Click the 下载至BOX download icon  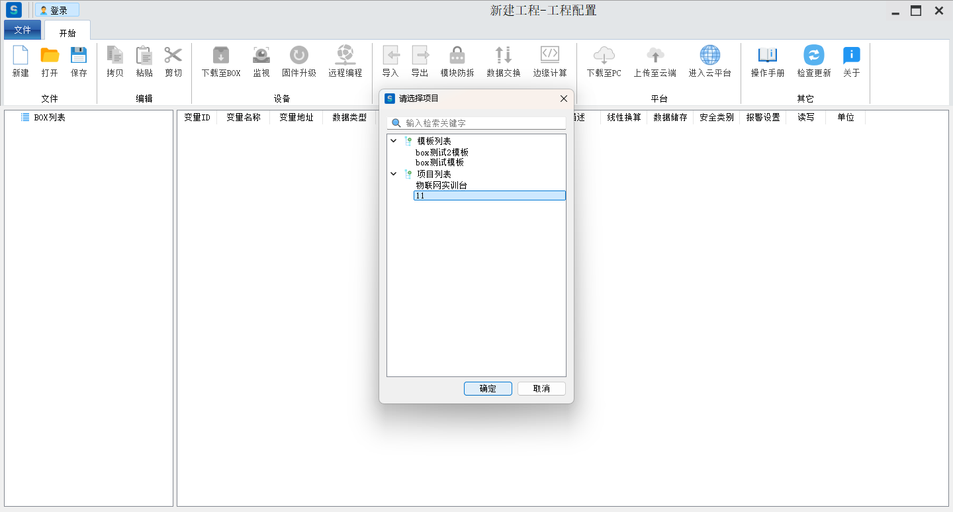[x=220, y=56]
